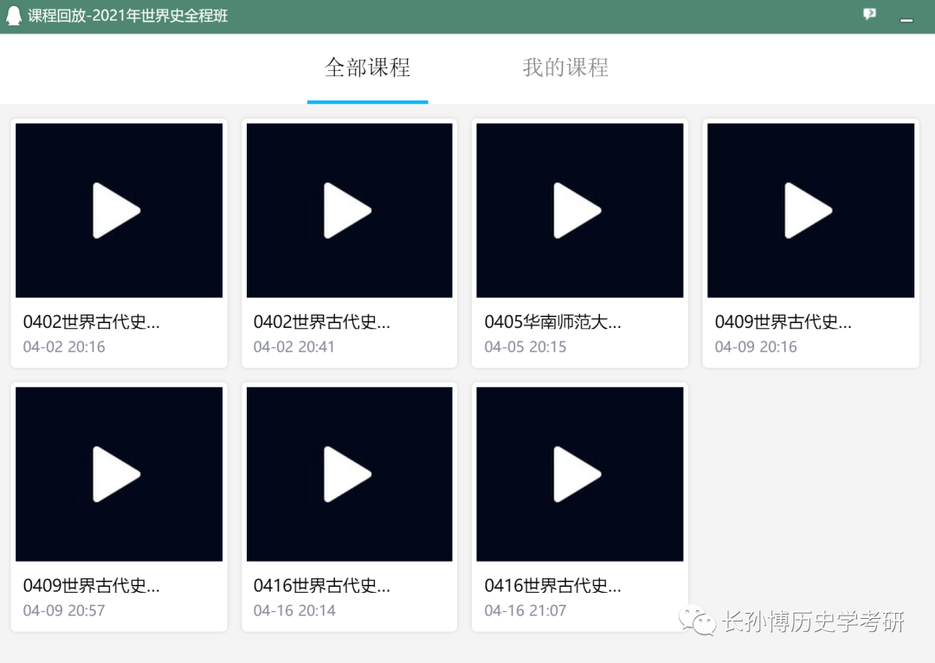Switch to the 全部课程 tab
935x663 pixels.
[367, 68]
